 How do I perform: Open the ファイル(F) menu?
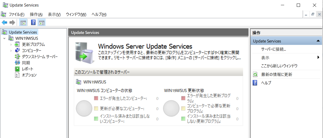click(x=16, y=14)
